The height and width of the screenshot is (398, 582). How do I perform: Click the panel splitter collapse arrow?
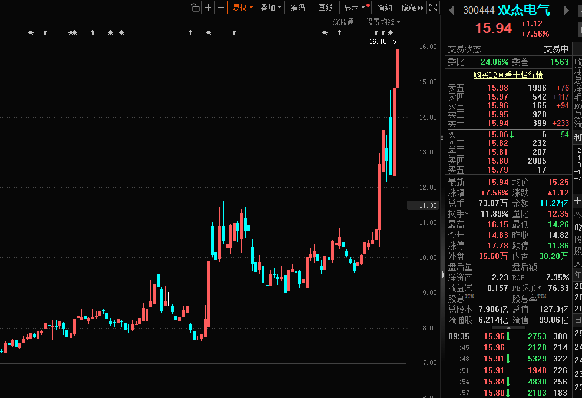[x=442, y=274]
